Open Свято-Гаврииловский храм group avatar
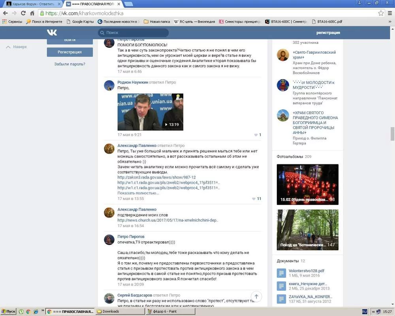 tap(283, 55)
